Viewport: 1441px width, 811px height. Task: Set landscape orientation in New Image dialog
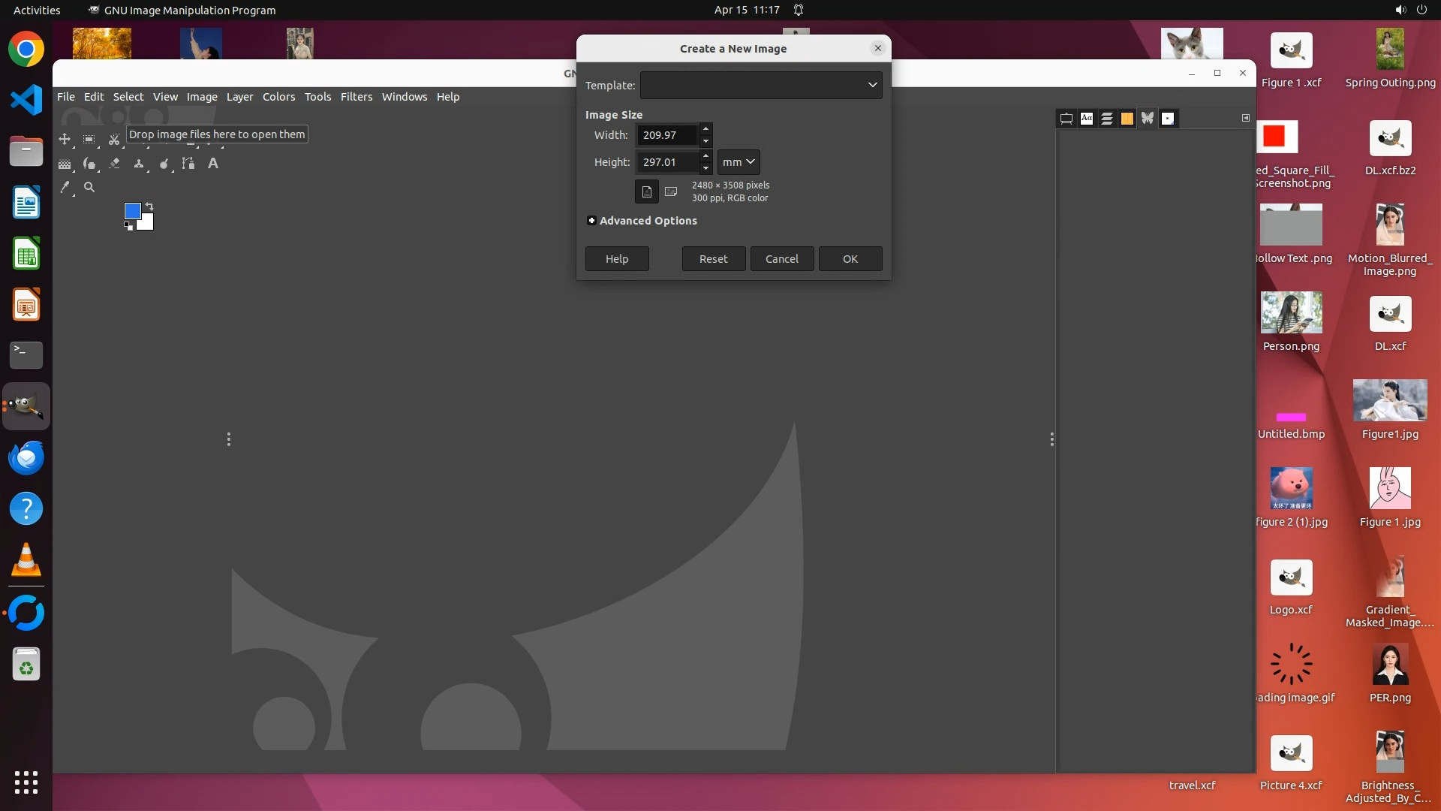[x=671, y=191]
